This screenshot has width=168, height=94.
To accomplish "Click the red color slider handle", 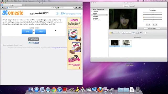I will point(153,18).
